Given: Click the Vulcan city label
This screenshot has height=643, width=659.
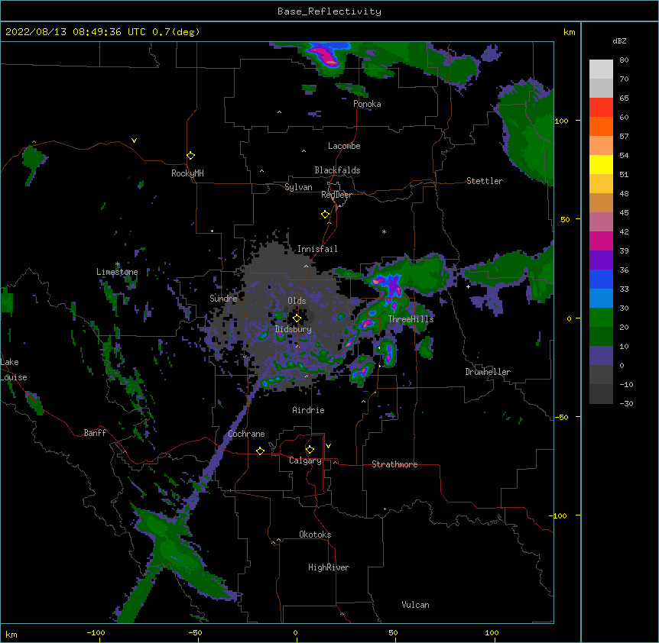Looking at the screenshot, I should tap(415, 605).
